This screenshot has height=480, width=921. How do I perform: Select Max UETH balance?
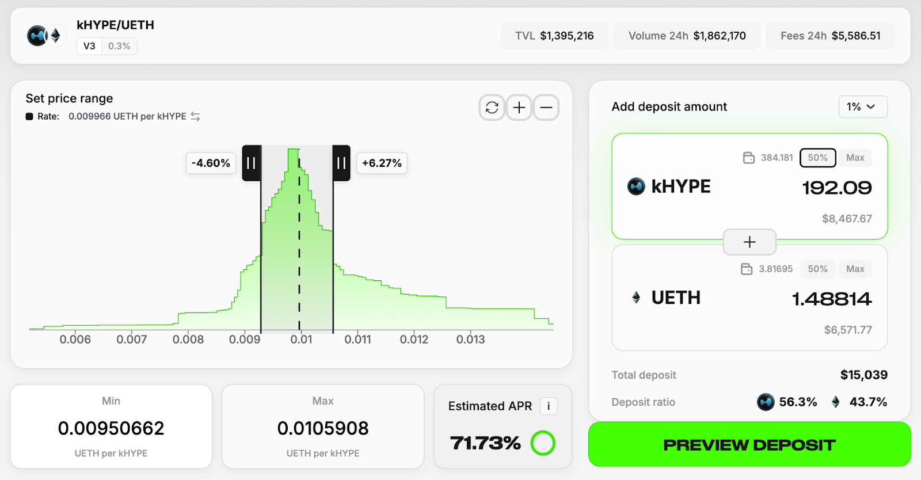[x=855, y=269]
